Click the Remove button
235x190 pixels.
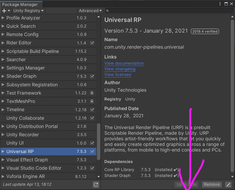tap(212, 184)
